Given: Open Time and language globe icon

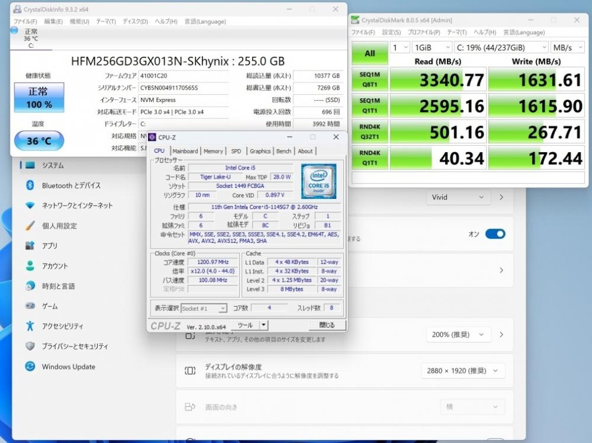Looking at the screenshot, I should 30,286.
